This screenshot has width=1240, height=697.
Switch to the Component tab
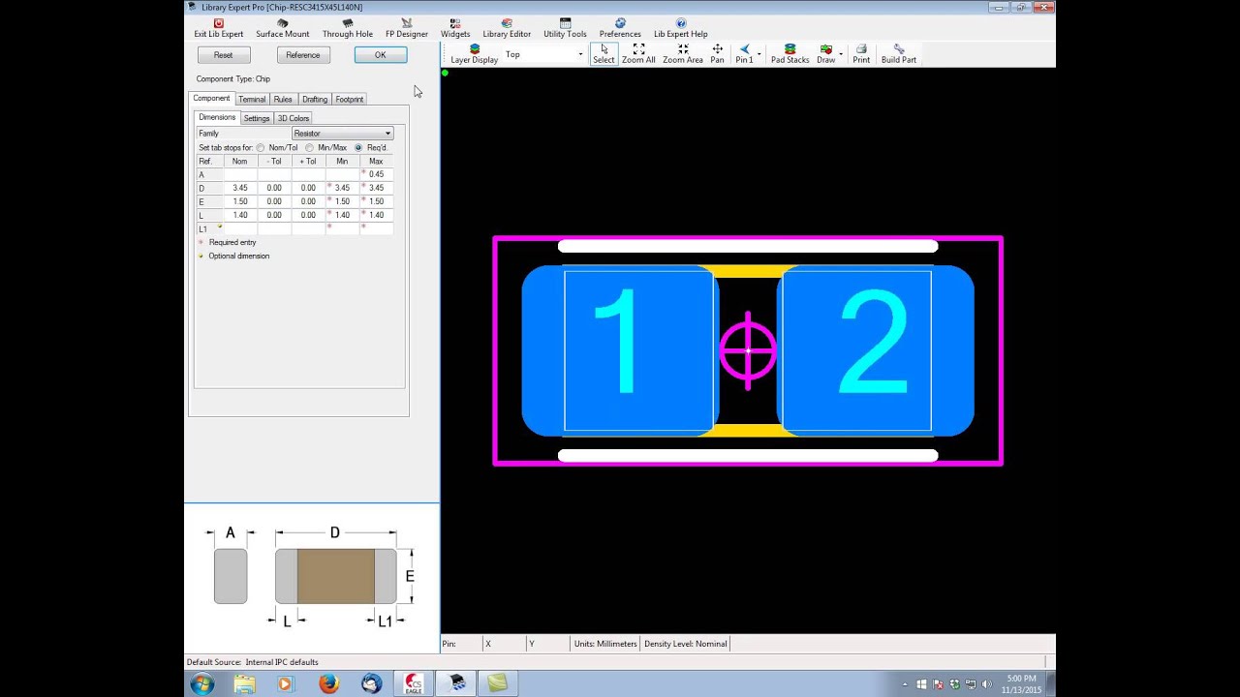(211, 99)
